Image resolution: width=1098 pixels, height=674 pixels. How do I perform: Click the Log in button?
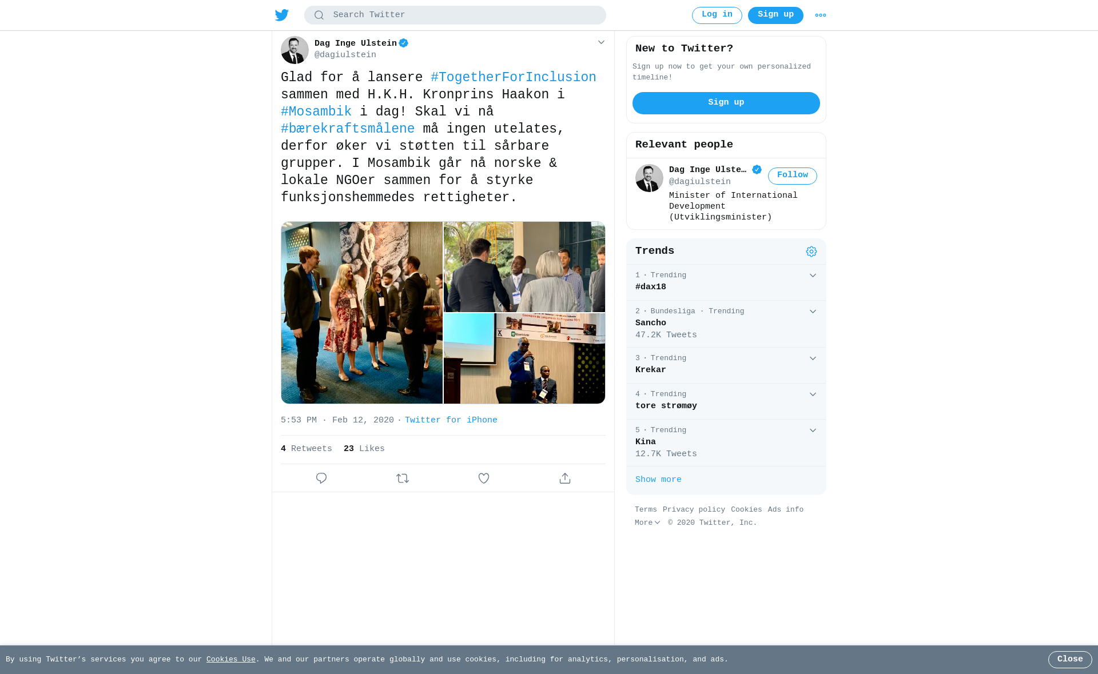[717, 15]
